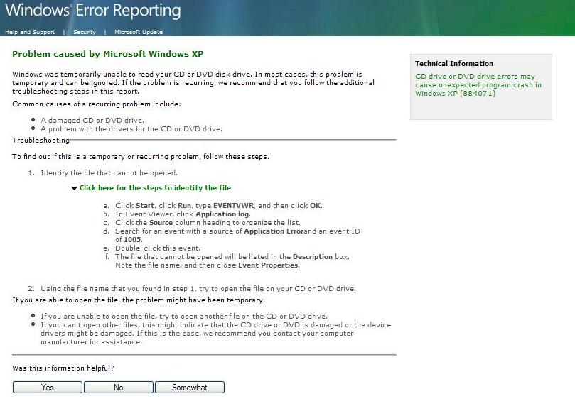This screenshot has height=406, width=575.
Task: Open the Help and Support link
Action: (x=30, y=32)
